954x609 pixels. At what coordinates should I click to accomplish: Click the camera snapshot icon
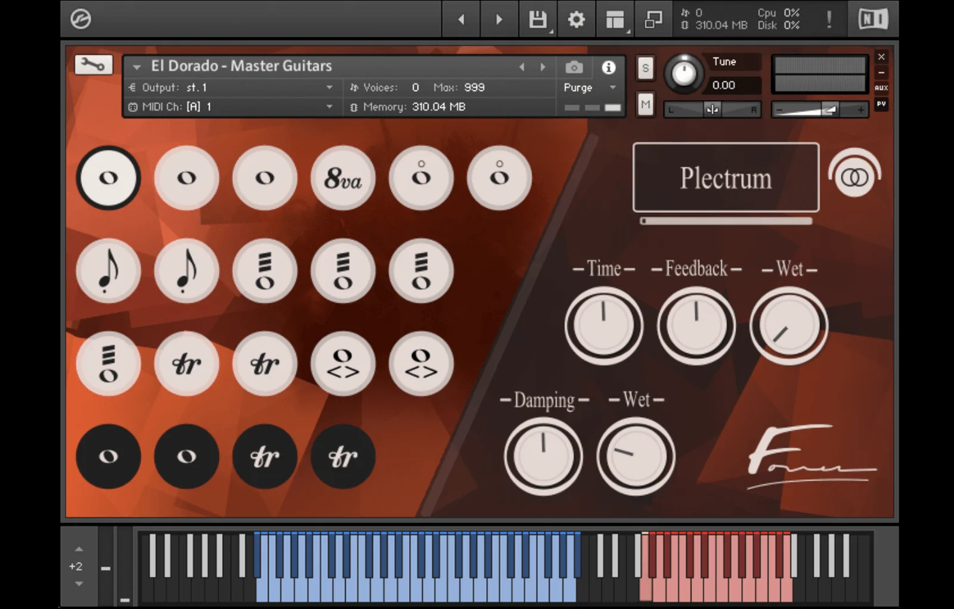tap(574, 67)
